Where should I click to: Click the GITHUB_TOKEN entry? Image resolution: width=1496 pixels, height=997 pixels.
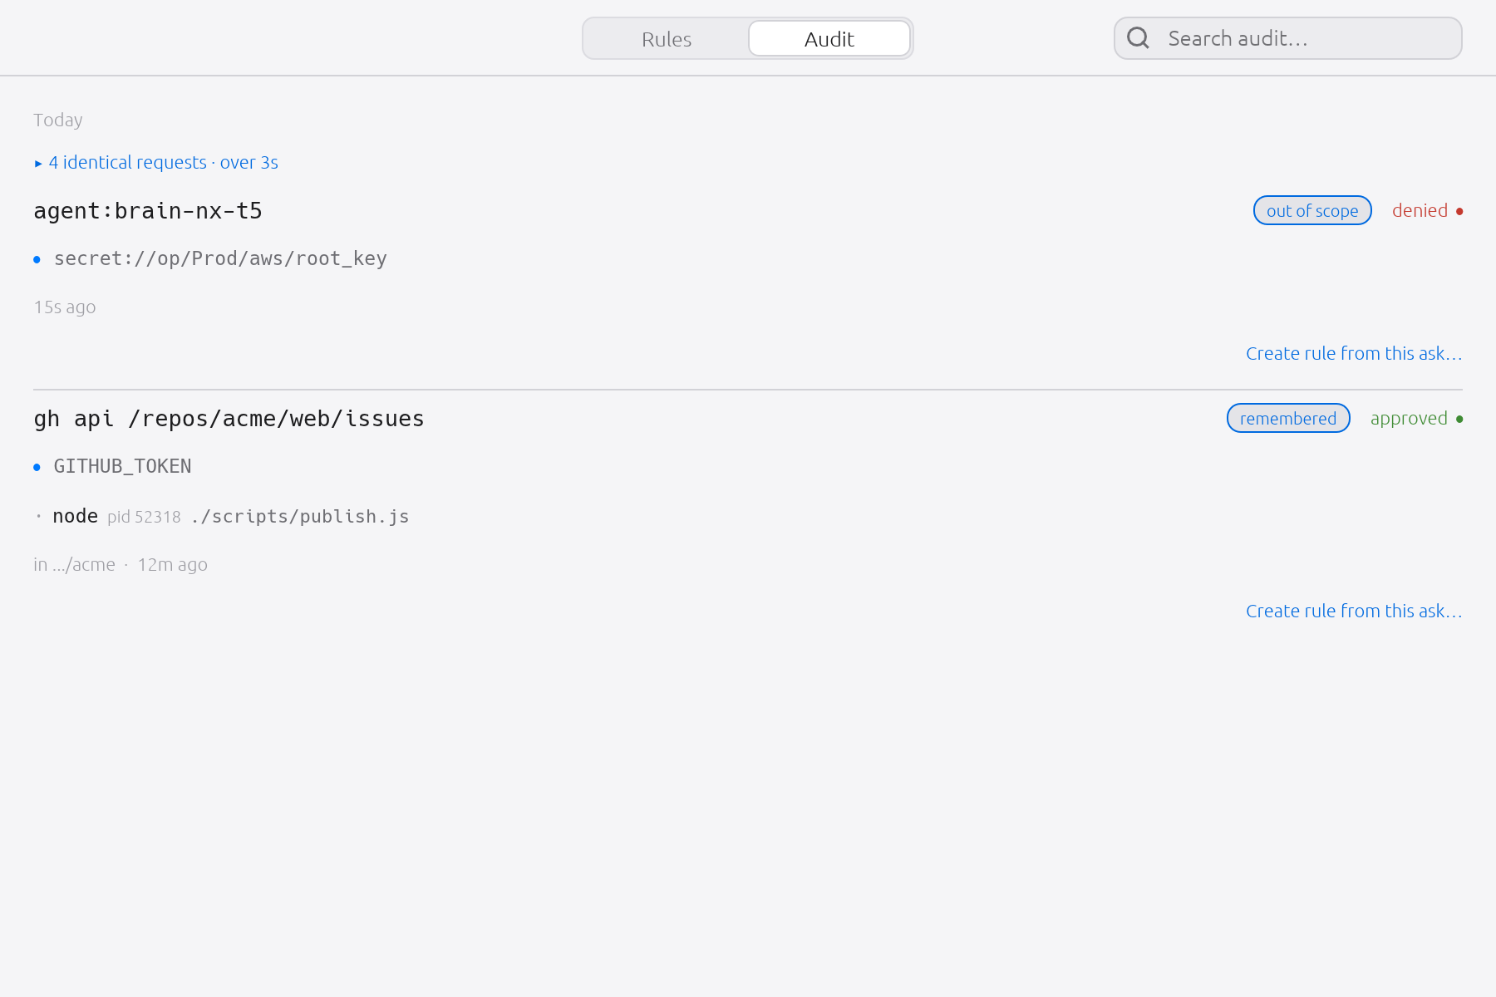122,466
